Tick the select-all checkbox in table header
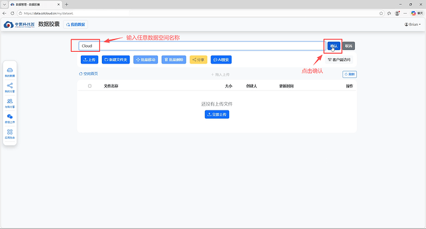Image resolution: width=426 pixels, height=229 pixels. [x=90, y=86]
